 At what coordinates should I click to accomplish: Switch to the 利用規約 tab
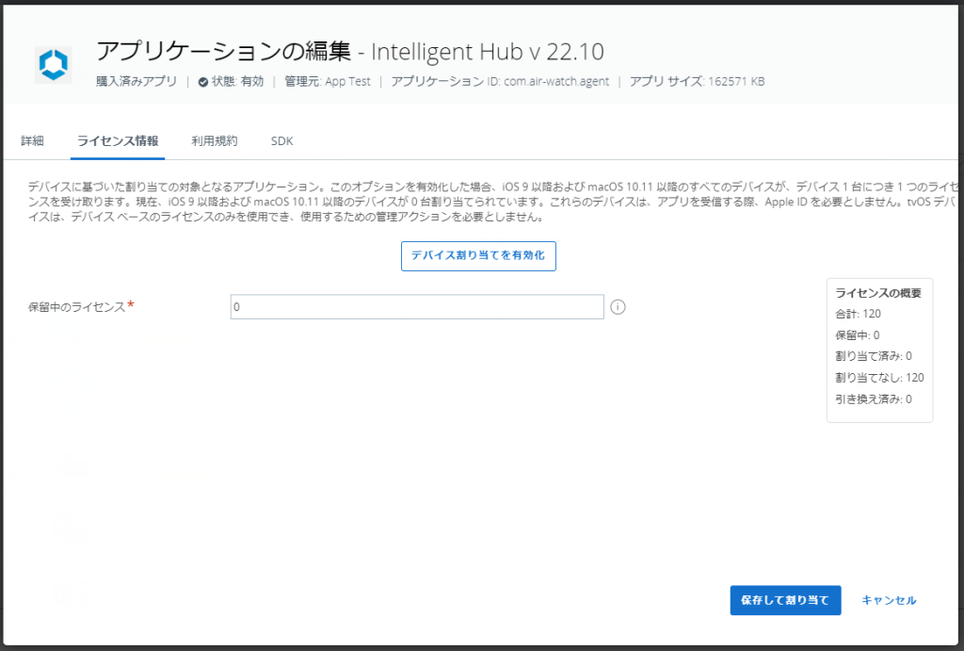click(214, 141)
